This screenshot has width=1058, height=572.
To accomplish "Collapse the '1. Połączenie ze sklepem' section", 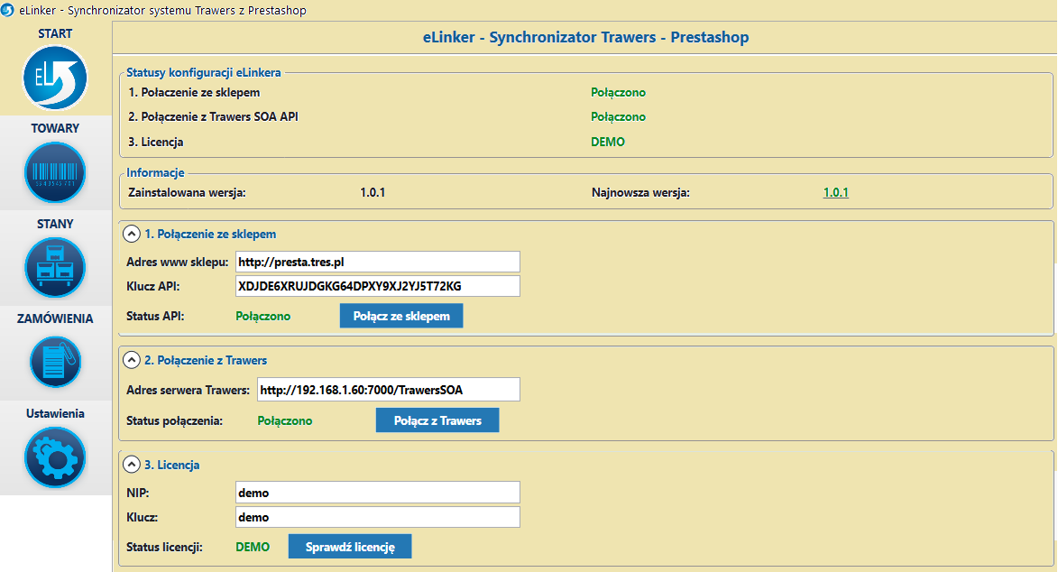I will 131,234.
